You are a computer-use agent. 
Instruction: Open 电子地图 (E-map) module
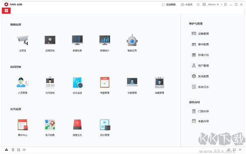point(50,124)
